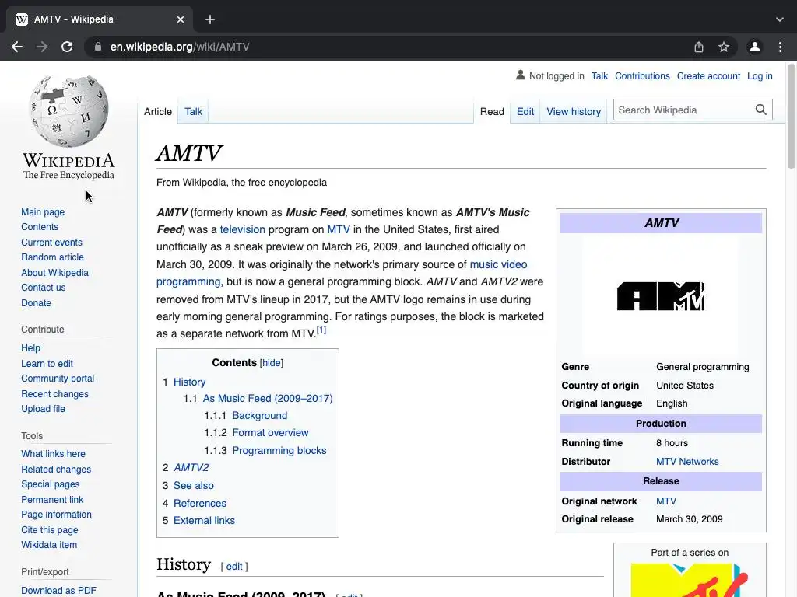Open the Community portal link

coord(58,379)
